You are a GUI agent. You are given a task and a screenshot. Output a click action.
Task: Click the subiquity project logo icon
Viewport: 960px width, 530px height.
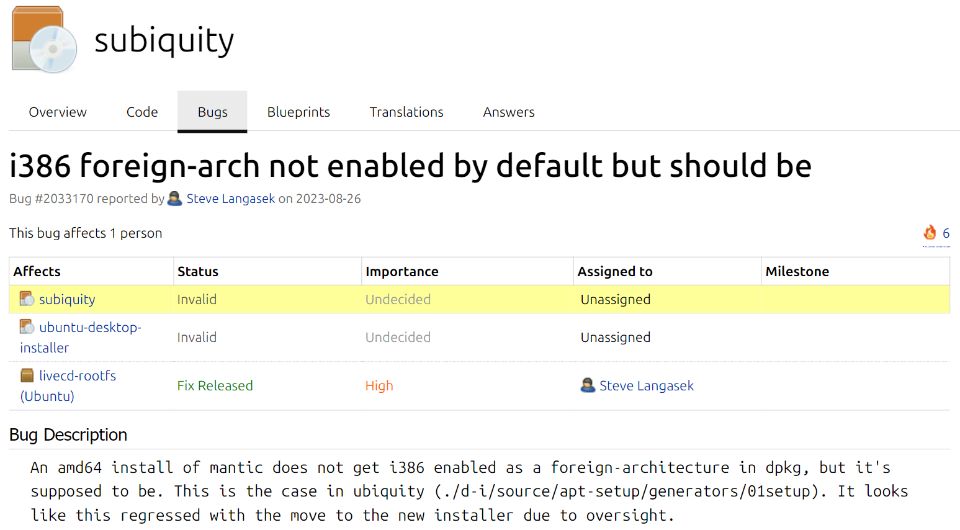click(x=44, y=40)
